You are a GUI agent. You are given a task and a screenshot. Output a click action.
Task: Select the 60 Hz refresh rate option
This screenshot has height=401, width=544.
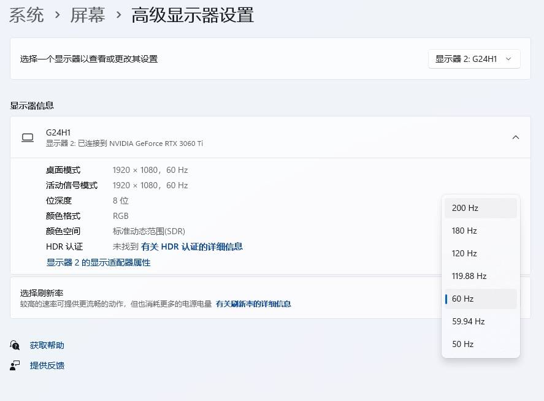pyautogui.click(x=480, y=299)
